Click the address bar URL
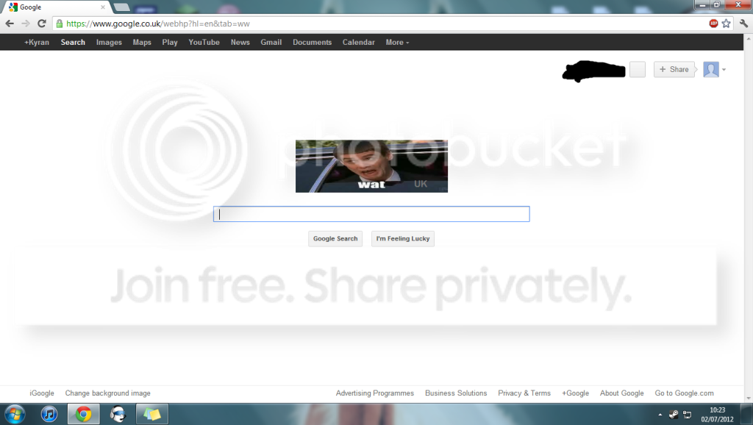 click(158, 24)
